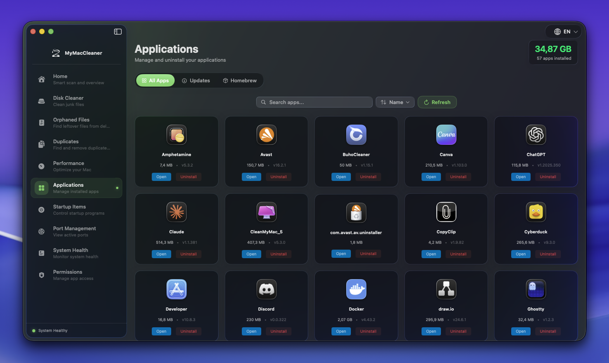Screen dimensions: 609x363
Task: Open the Amphetamine app
Action: click(161, 177)
